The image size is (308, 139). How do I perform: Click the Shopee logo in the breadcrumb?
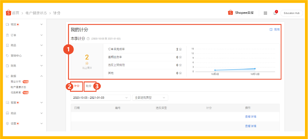click(9, 13)
